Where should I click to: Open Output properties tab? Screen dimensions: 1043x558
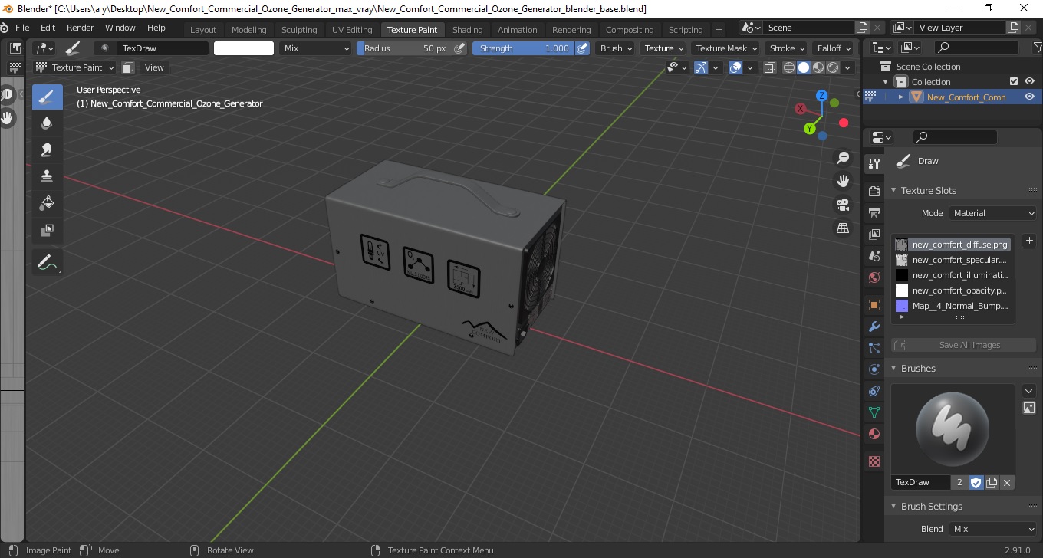point(874,212)
